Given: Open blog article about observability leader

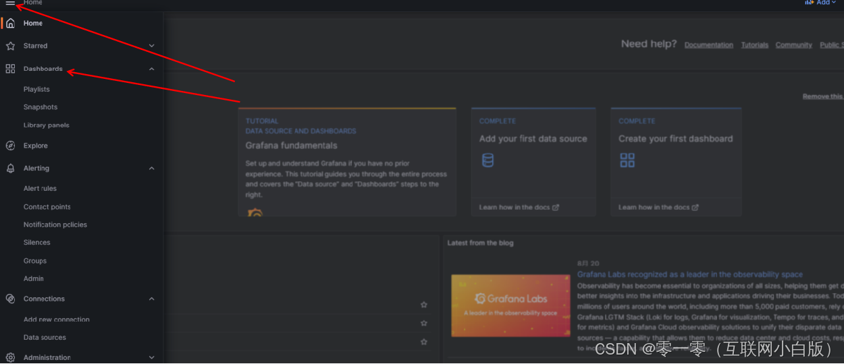Looking at the screenshot, I should tap(690, 274).
